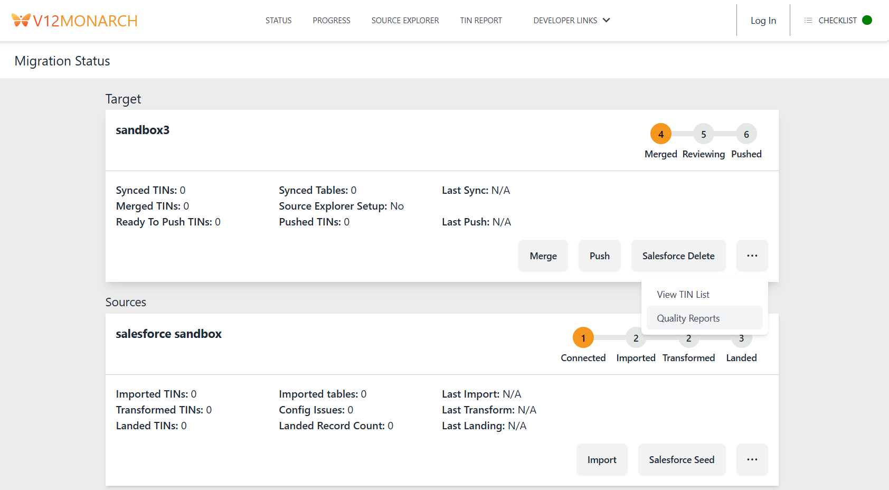Click the Import button for salesforce sandbox
Screen dimensions: 889x490
point(601,459)
